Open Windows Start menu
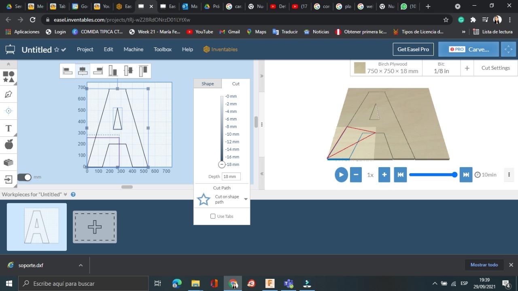The height and width of the screenshot is (291, 518). coord(9,283)
